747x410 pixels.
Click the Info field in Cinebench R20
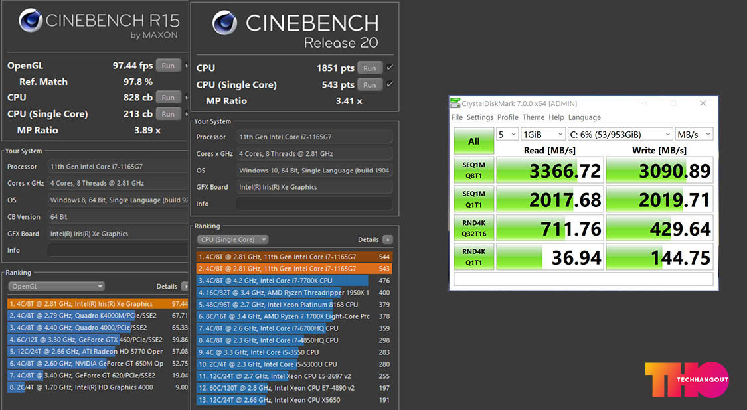pyautogui.click(x=315, y=204)
